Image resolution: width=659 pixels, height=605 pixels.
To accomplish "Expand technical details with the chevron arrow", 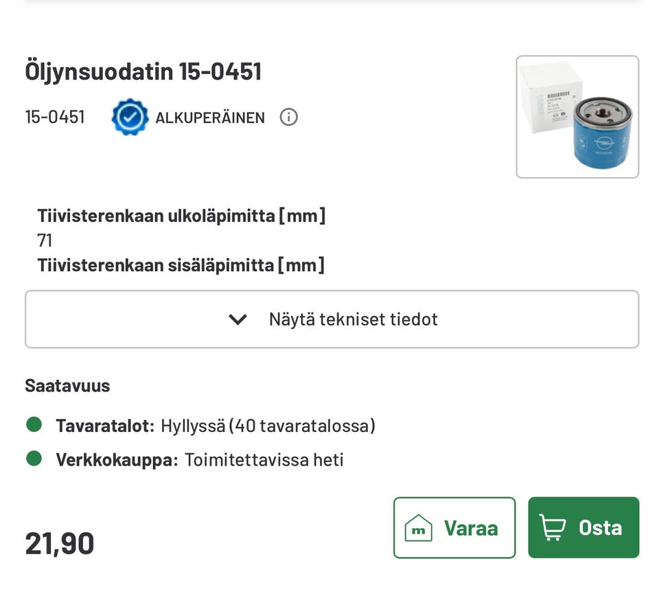I will click(238, 319).
